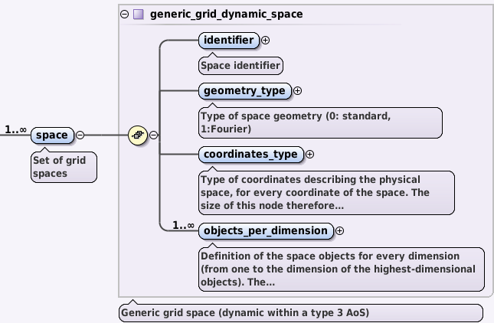Collapse the sequence compositor children
The width and height of the screenshot is (494, 323).
(x=153, y=135)
